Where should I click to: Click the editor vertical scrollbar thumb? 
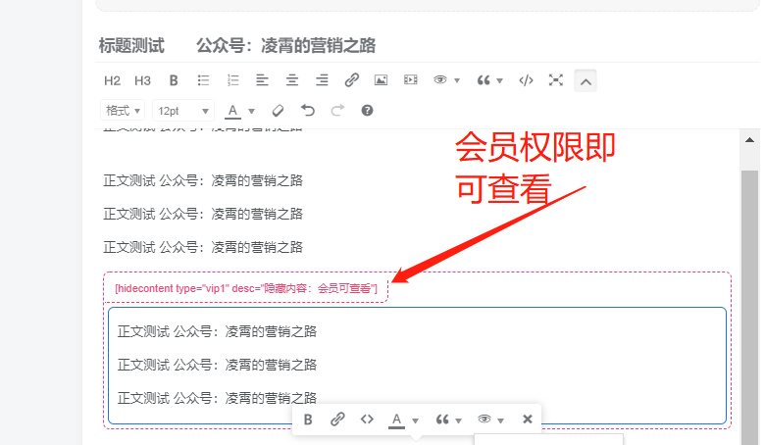(x=750, y=307)
